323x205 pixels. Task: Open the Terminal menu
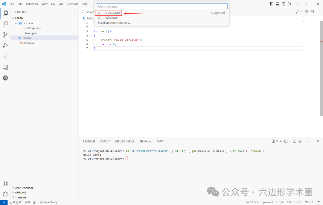coord(72,4)
